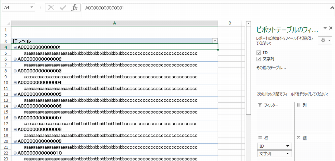Click the funnel icon of フィルター area
This screenshot has height=161, width=335.
coord(260,105)
